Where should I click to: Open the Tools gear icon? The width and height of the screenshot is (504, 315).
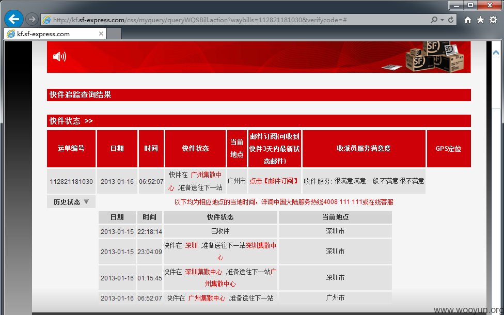[x=493, y=20]
